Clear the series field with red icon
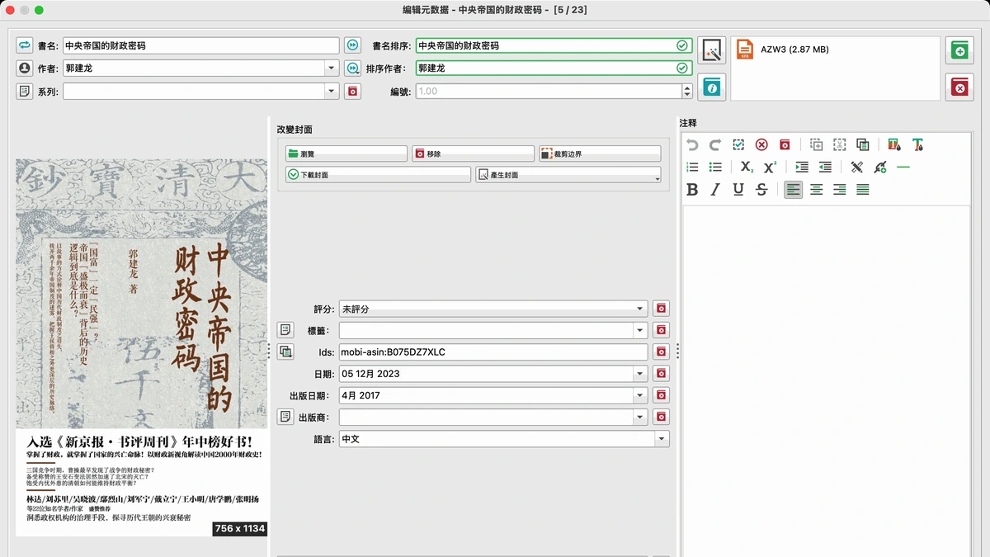 tap(353, 91)
